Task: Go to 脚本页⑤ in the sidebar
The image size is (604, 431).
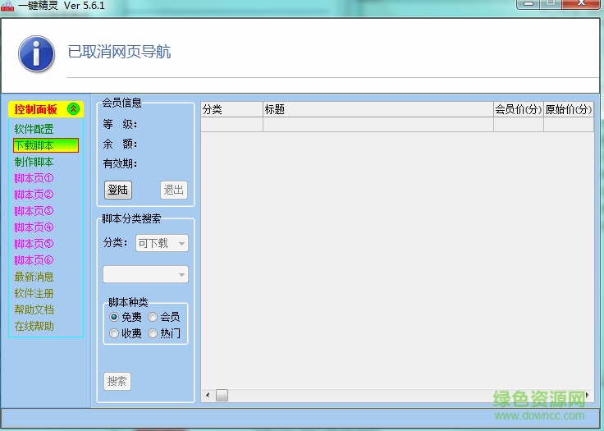Action: coord(34,244)
